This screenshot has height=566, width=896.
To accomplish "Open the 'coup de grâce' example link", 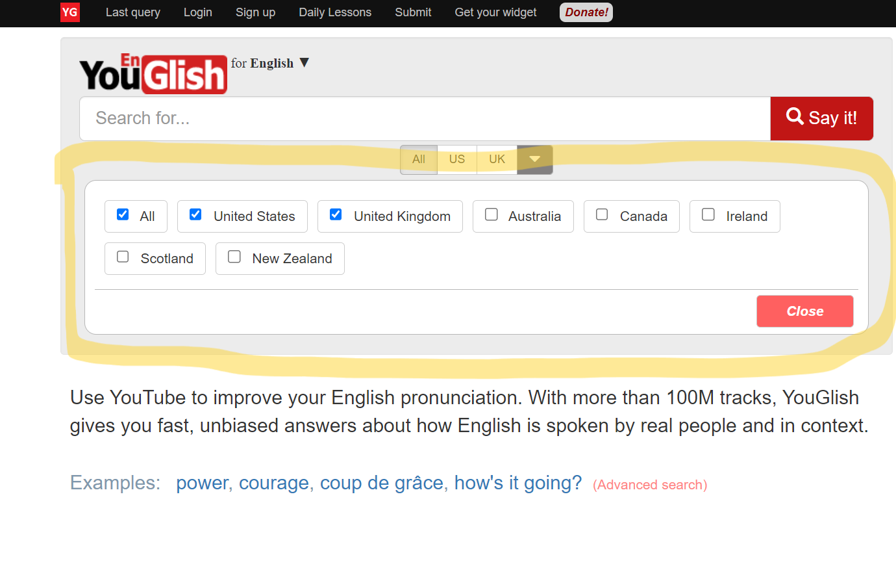I will click(x=380, y=482).
